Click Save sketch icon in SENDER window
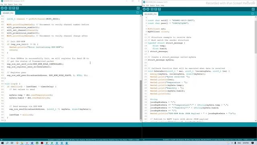This screenshot has height=145, width=257. click(x=17, y=8)
